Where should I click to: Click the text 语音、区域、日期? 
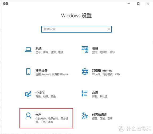coord(102,119)
